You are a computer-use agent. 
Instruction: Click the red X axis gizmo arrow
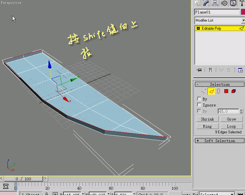(x=66, y=99)
